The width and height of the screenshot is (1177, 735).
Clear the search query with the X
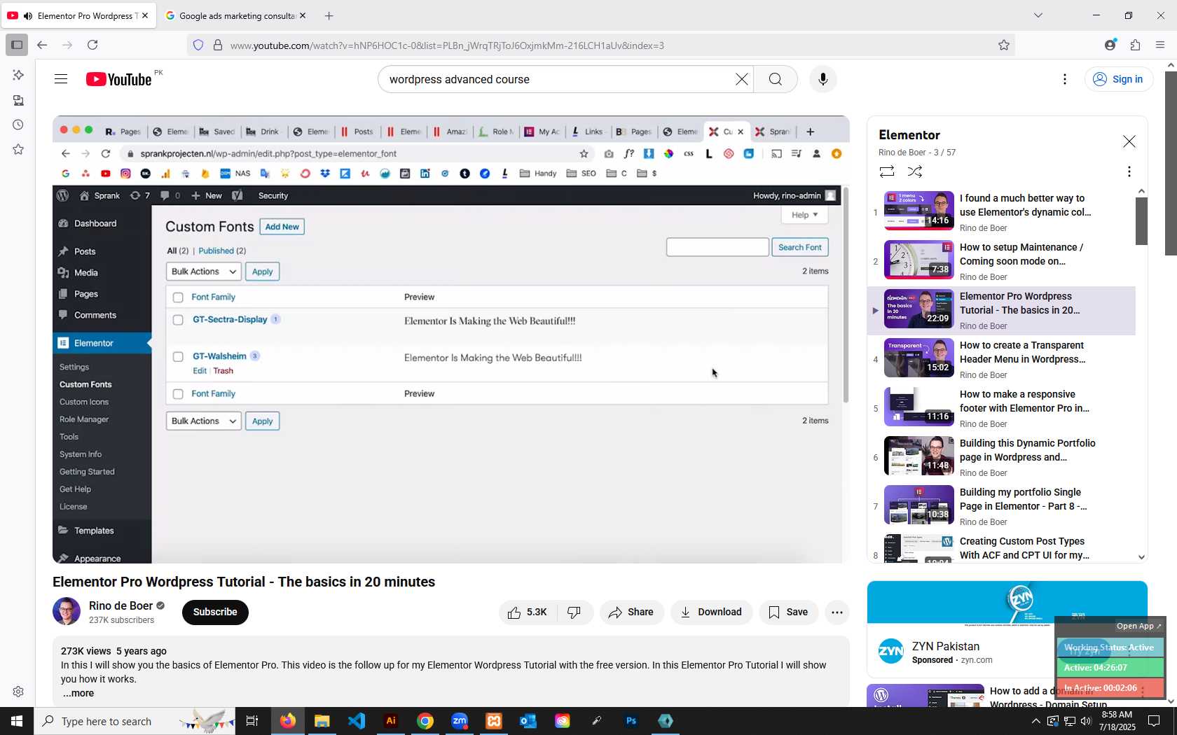(x=741, y=79)
